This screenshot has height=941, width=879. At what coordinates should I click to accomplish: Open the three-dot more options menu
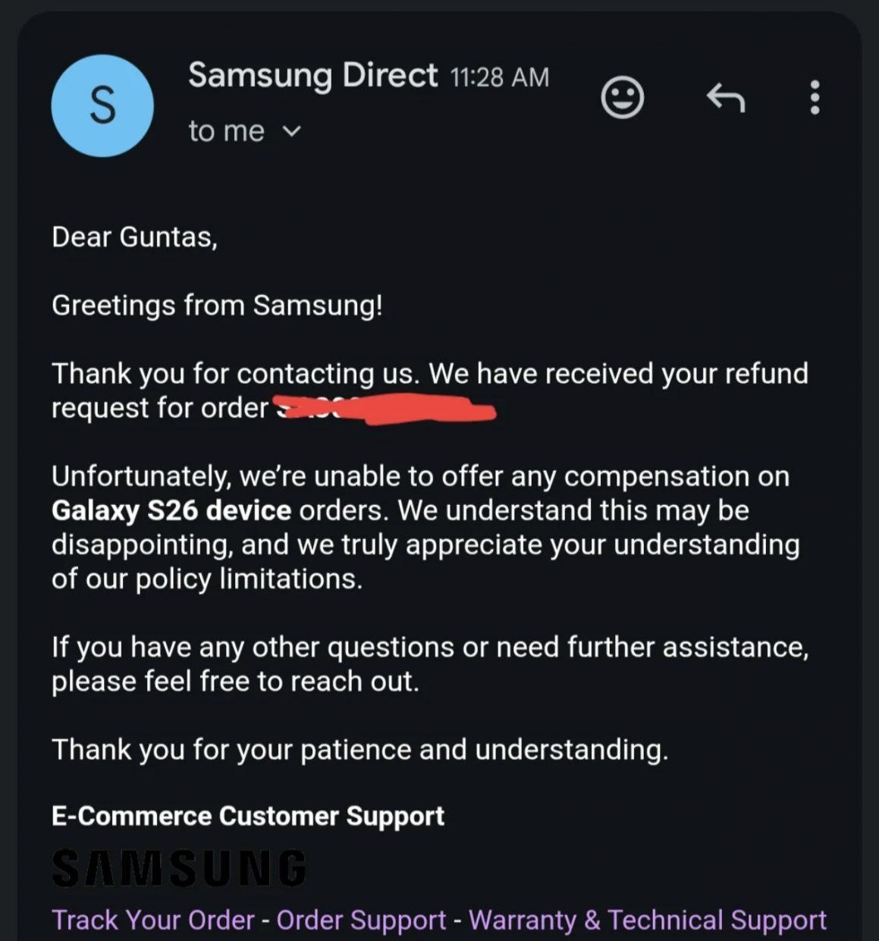(815, 98)
